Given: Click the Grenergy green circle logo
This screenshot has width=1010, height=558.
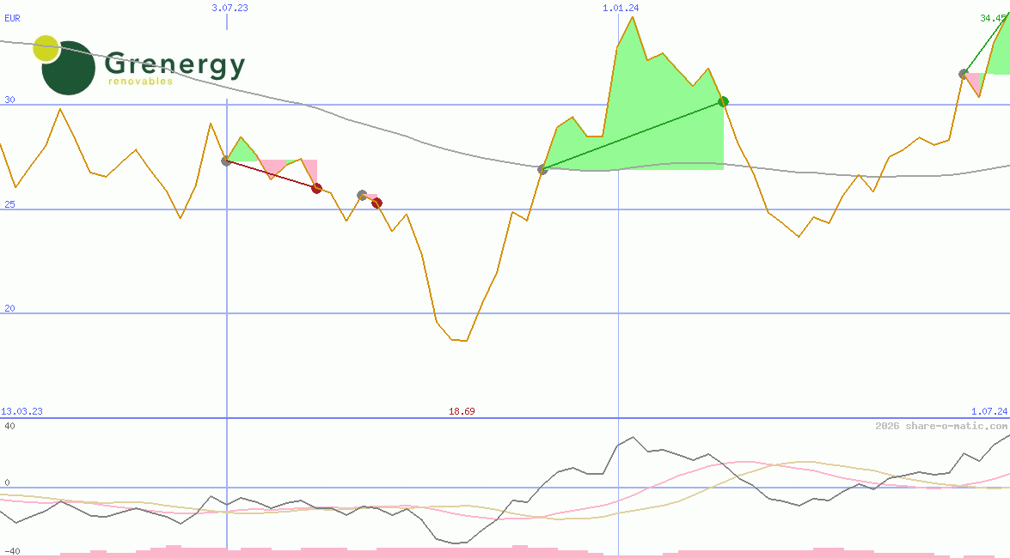Looking at the screenshot, I should point(67,67).
